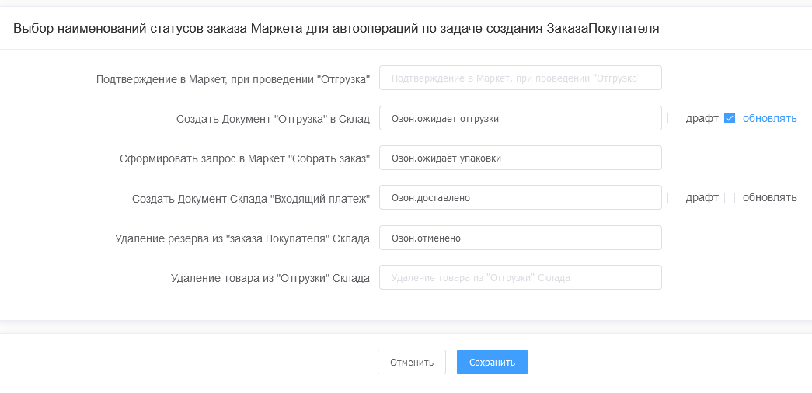The image size is (812, 393).
Task: Uncheck the checked 'обновлять' checkbox
Action: tap(730, 119)
